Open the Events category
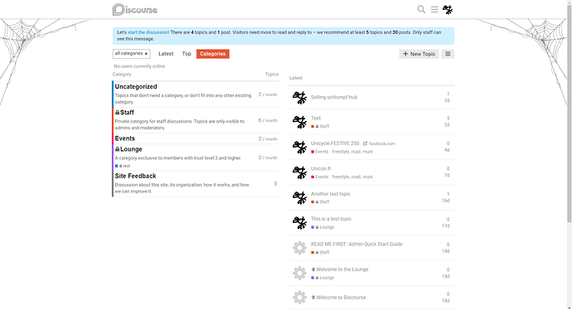The width and height of the screenshot is (572, 310). pyautogui.click(x=124, y=138)
